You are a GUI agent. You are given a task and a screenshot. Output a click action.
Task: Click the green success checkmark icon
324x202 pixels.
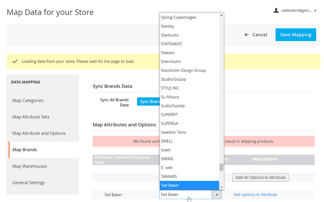click(15, 62)
